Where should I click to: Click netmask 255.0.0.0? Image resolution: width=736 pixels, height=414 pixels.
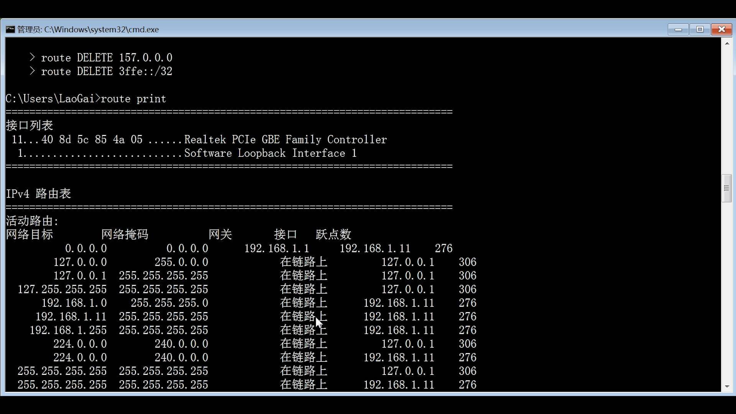[x=181, y=262]
